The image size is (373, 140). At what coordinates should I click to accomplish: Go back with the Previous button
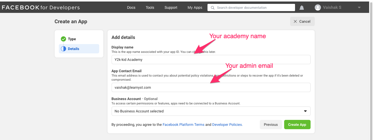[271, 125]
